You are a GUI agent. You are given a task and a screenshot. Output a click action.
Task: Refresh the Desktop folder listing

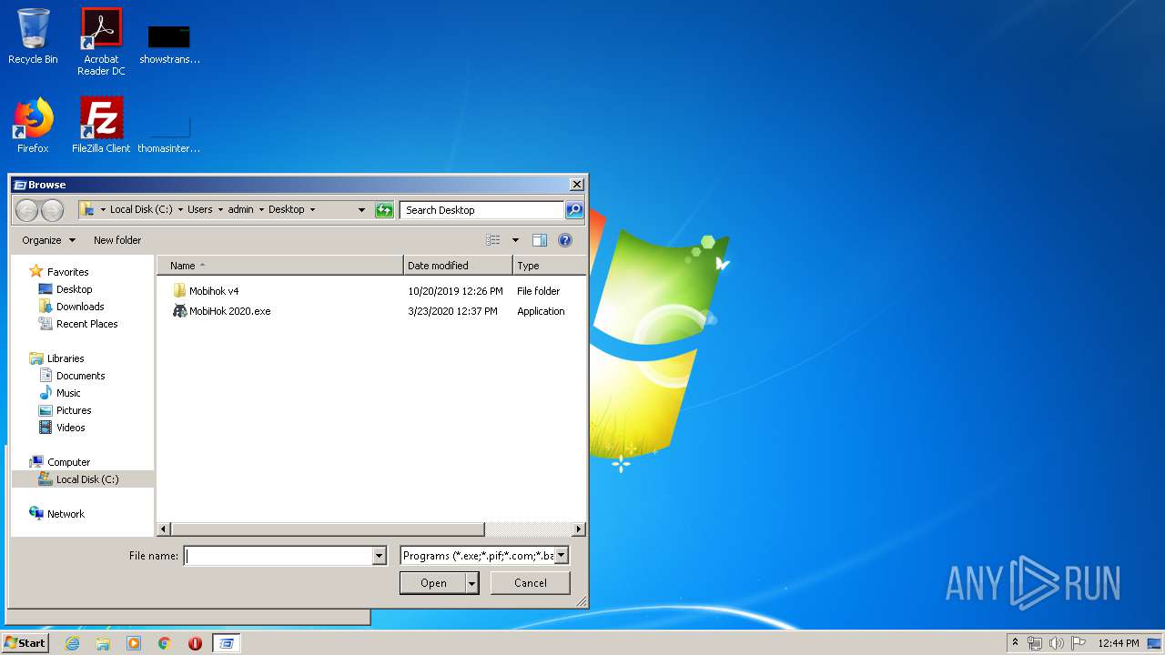(x=384, y=210)
